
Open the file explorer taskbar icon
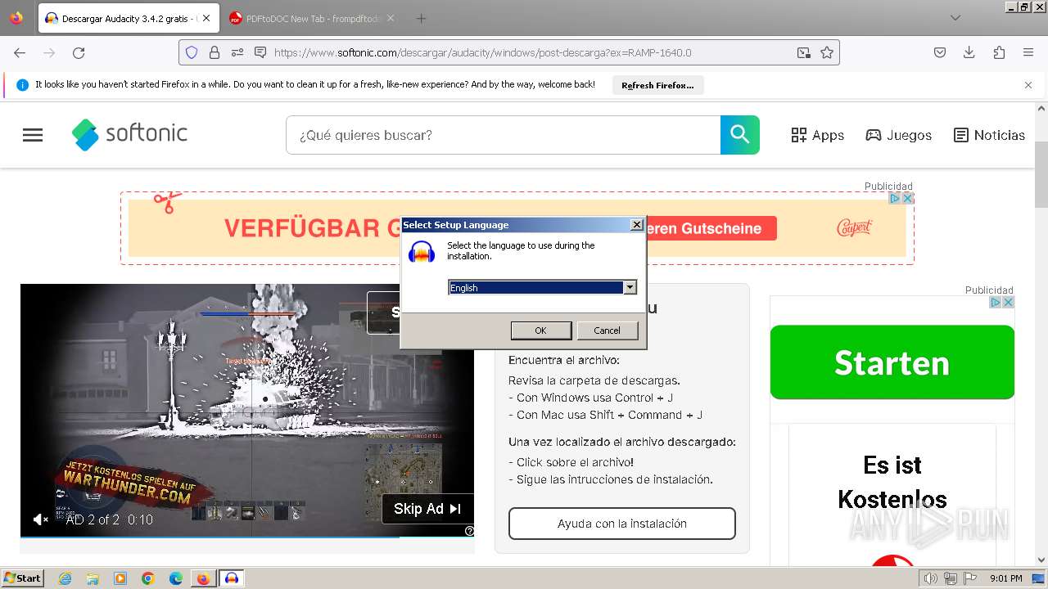[93, 578]
